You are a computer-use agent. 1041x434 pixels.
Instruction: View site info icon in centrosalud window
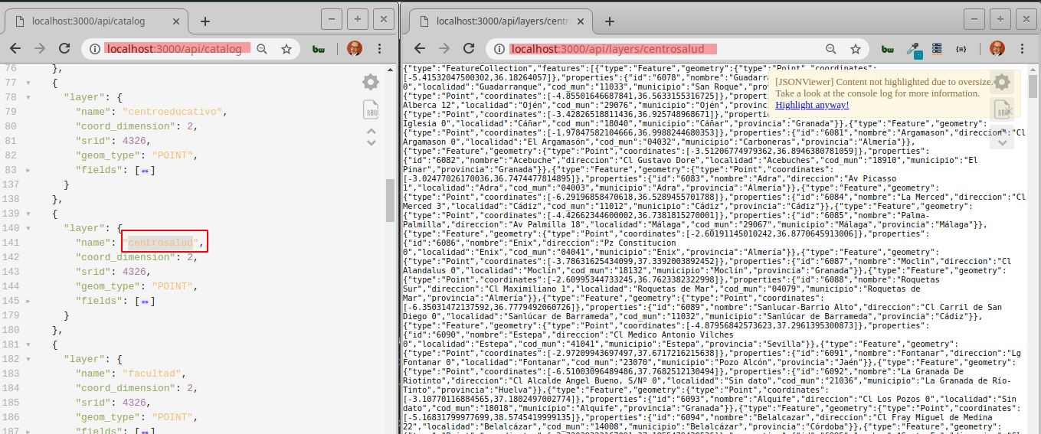pyautogui.click(x=499, y=49)
